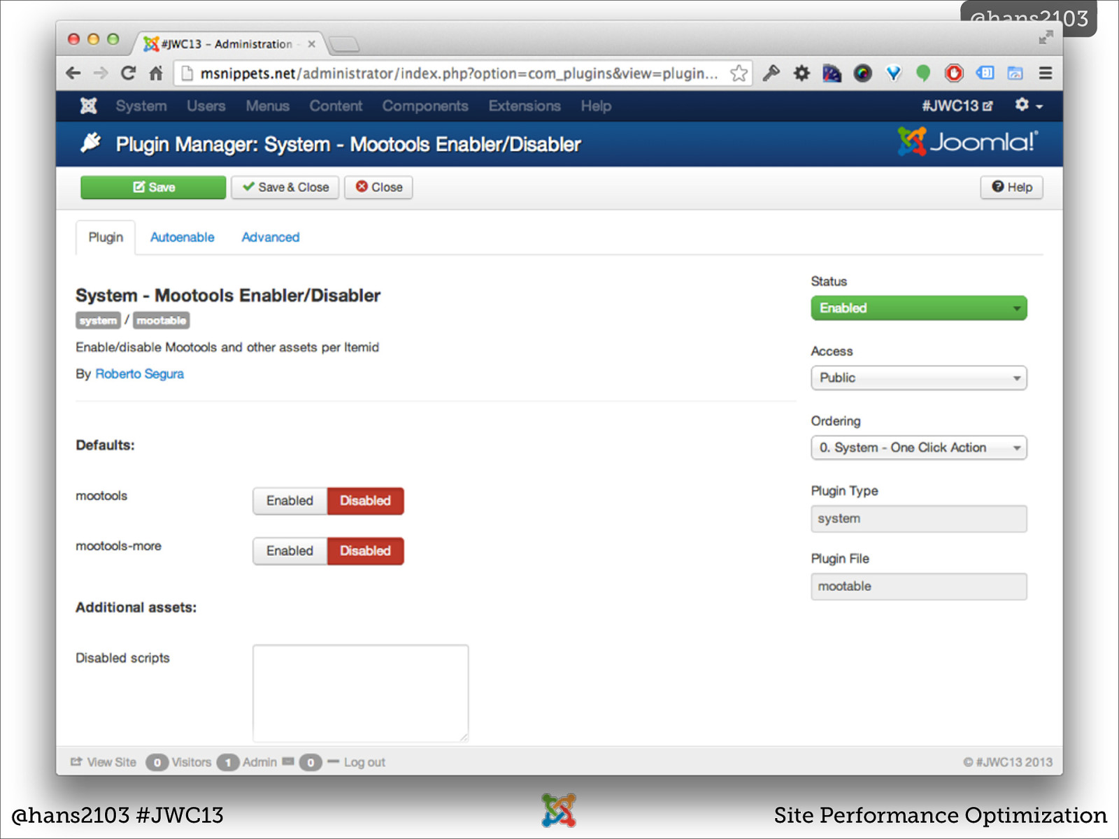1119x839 pixels.
Task: Open the admin settings gear dropdown
Action: click(1028, 106)
